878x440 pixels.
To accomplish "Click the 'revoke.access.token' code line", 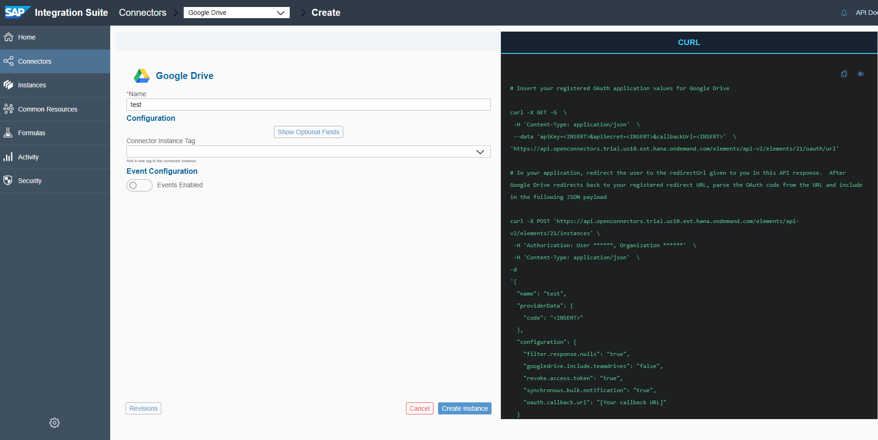I will (x=573, y=378).
